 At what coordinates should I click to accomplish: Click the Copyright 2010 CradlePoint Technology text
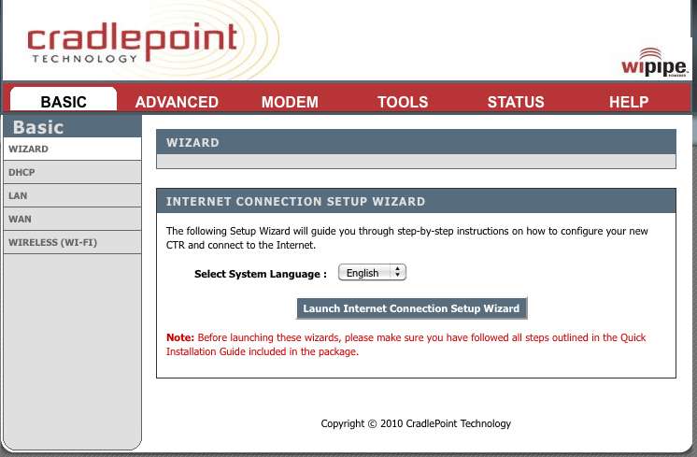[x=416, y=423]
